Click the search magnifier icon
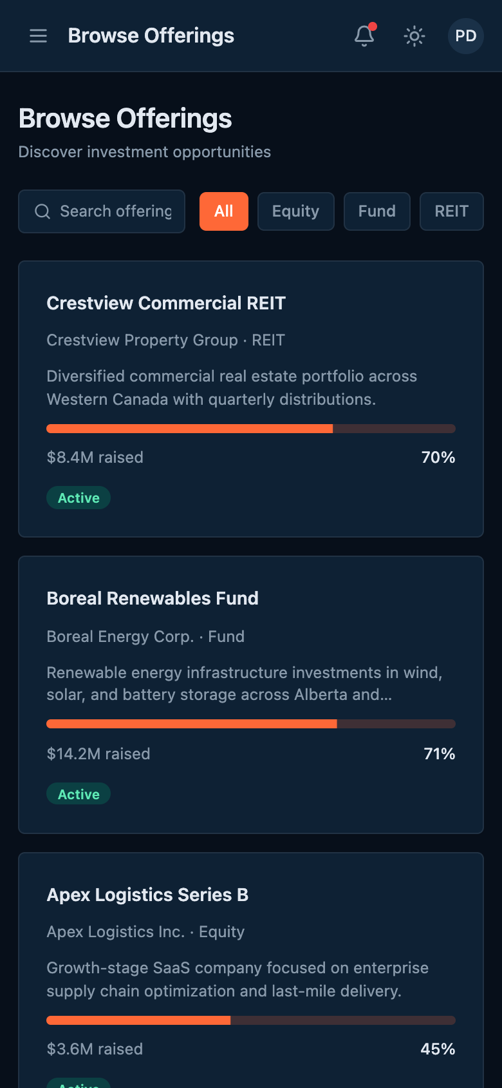The image size is (502, 1088). click(42, 211)
